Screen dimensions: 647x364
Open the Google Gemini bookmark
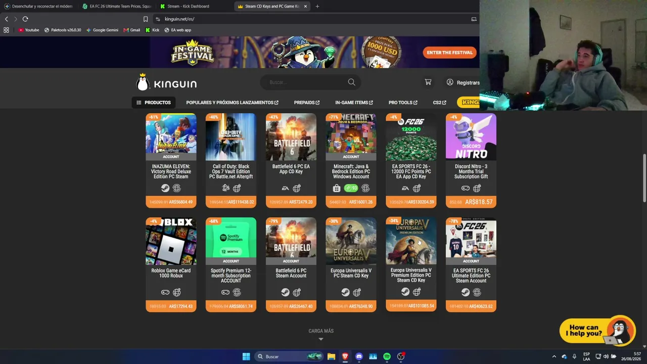pyautogui.click(x=102, y=30)
